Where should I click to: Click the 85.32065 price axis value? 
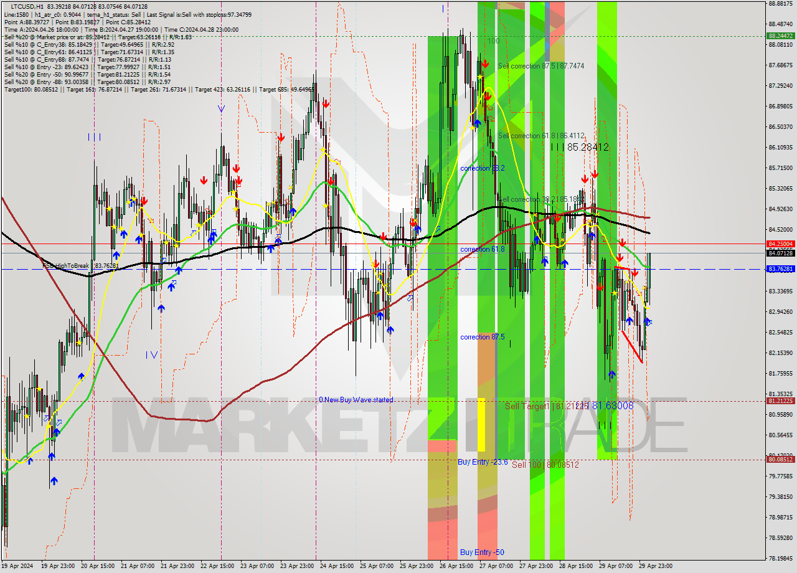tap(781, 189)
